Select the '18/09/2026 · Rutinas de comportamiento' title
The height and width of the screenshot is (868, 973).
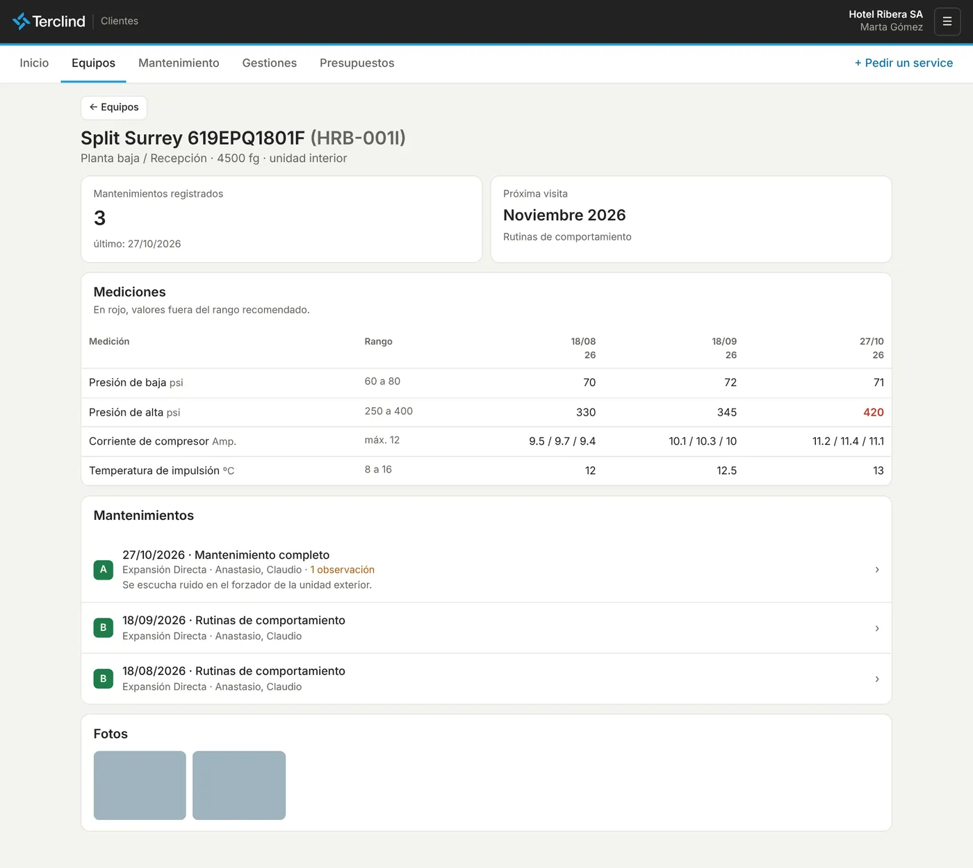tap(234, 620)
